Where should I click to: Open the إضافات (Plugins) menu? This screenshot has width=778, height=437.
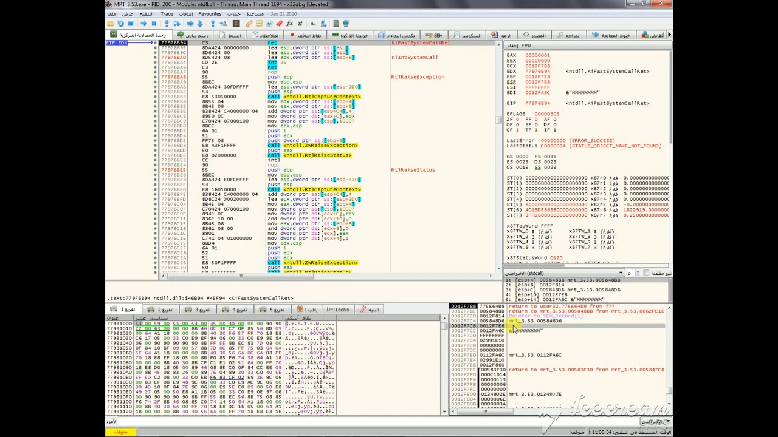coord(185,14)
